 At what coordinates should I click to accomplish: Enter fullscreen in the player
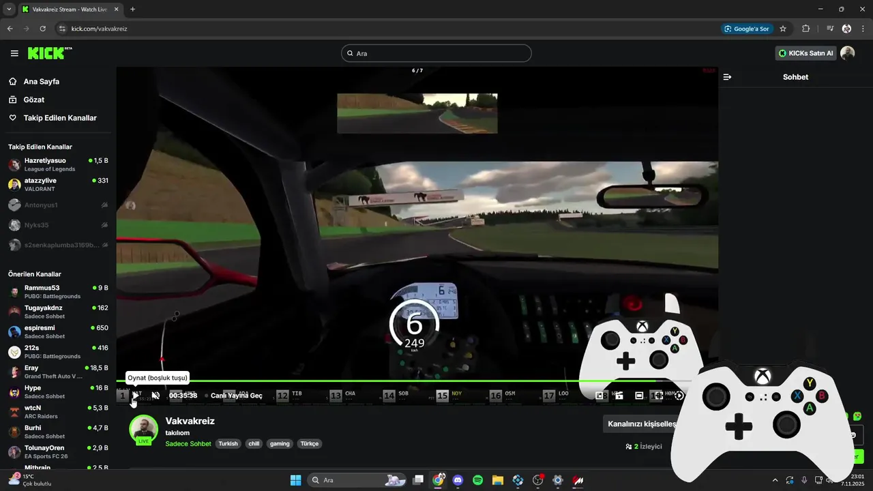tap(659, 396)
